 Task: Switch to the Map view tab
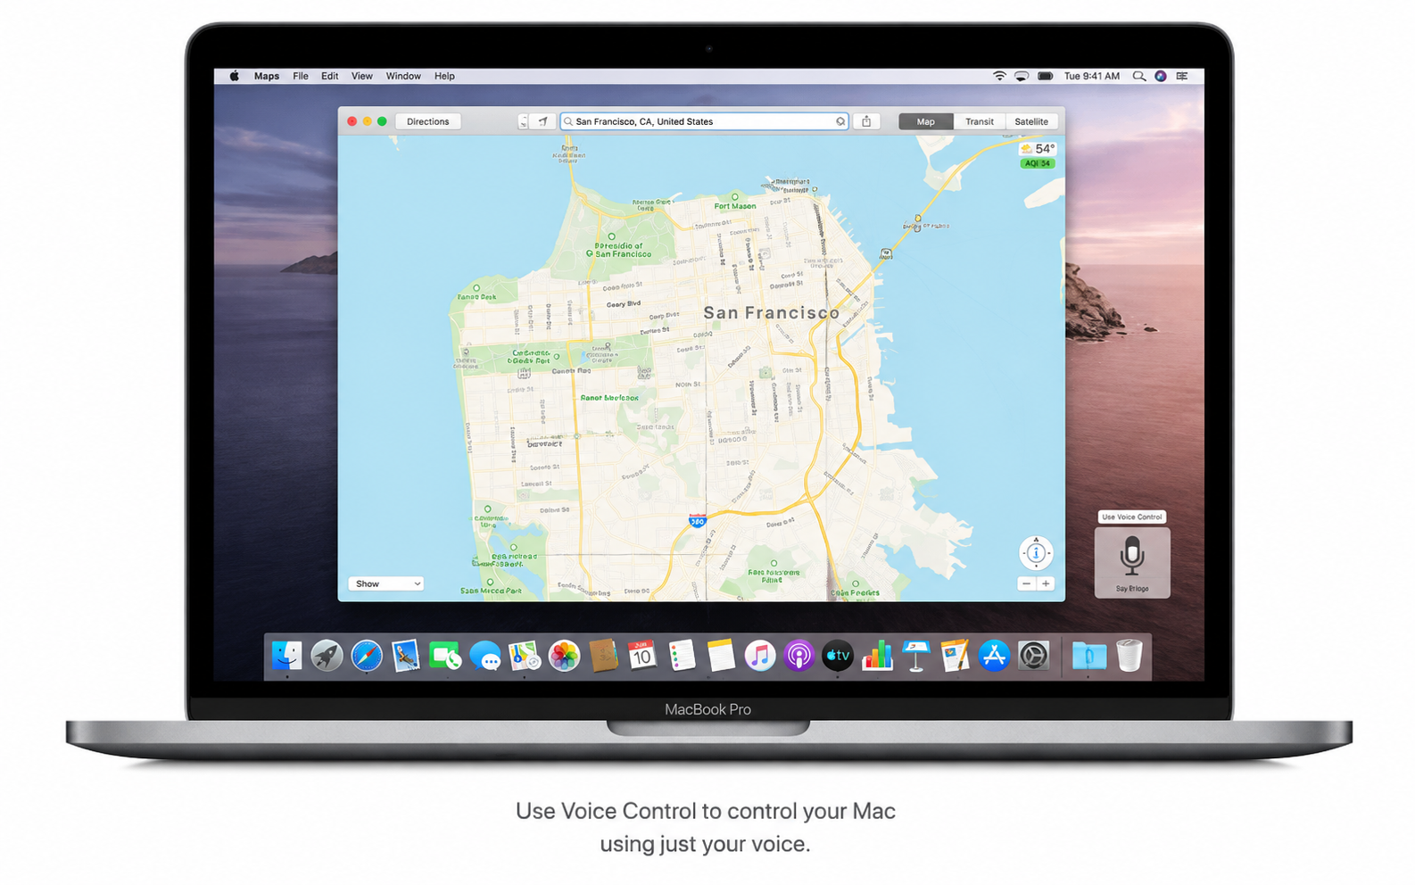pyautogui.click(x=926, y=121)
